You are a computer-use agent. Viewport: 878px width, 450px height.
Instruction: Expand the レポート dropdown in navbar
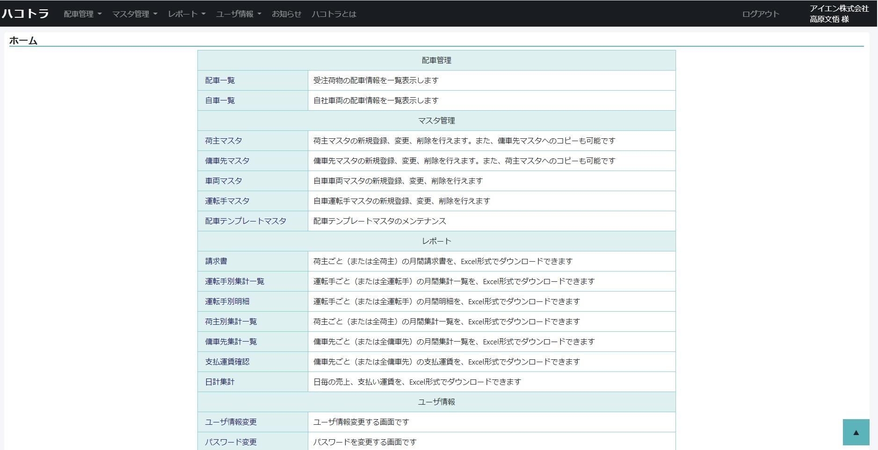[x=187, y=14]
